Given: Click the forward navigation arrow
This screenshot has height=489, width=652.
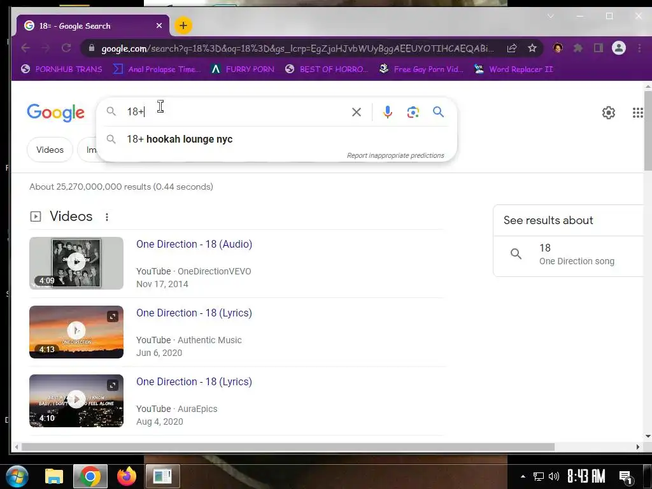Looking at the screenshot, I should [46, 48].
